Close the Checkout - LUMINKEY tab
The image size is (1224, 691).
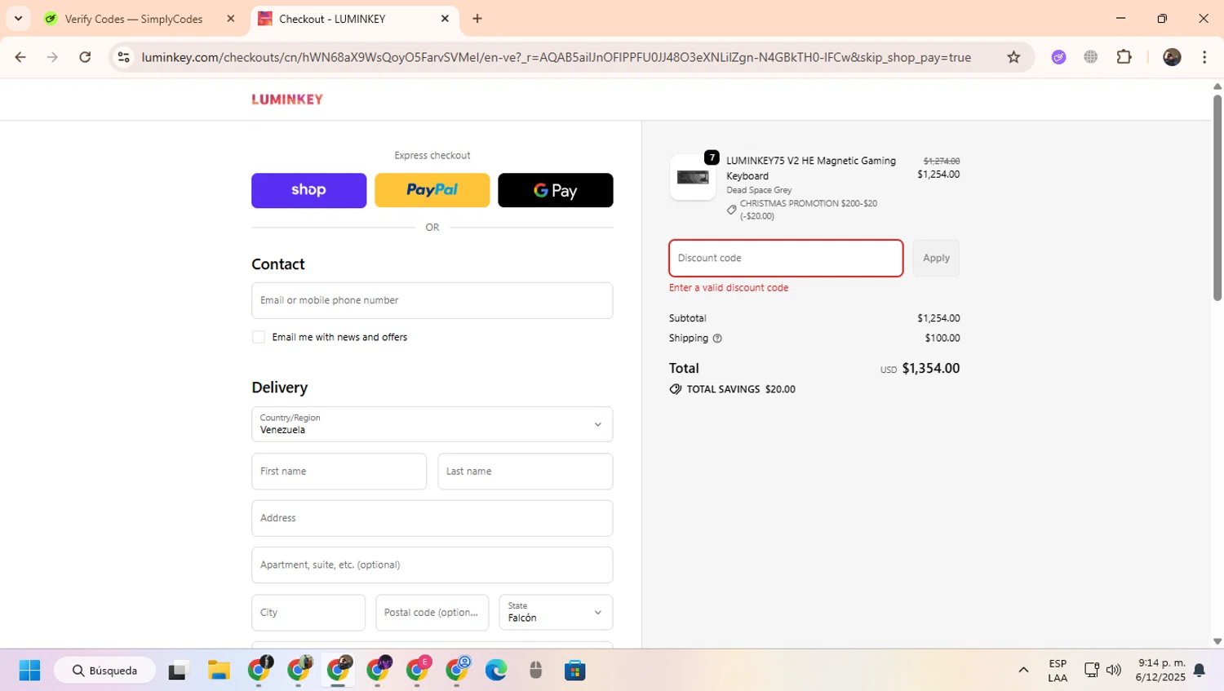[x=445, y=19]
